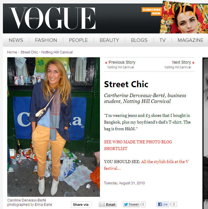The image size is (208, 209).
Task: Click the Subscribe Now orange badge
Action: pyautogui.click(x=152, y=11)
